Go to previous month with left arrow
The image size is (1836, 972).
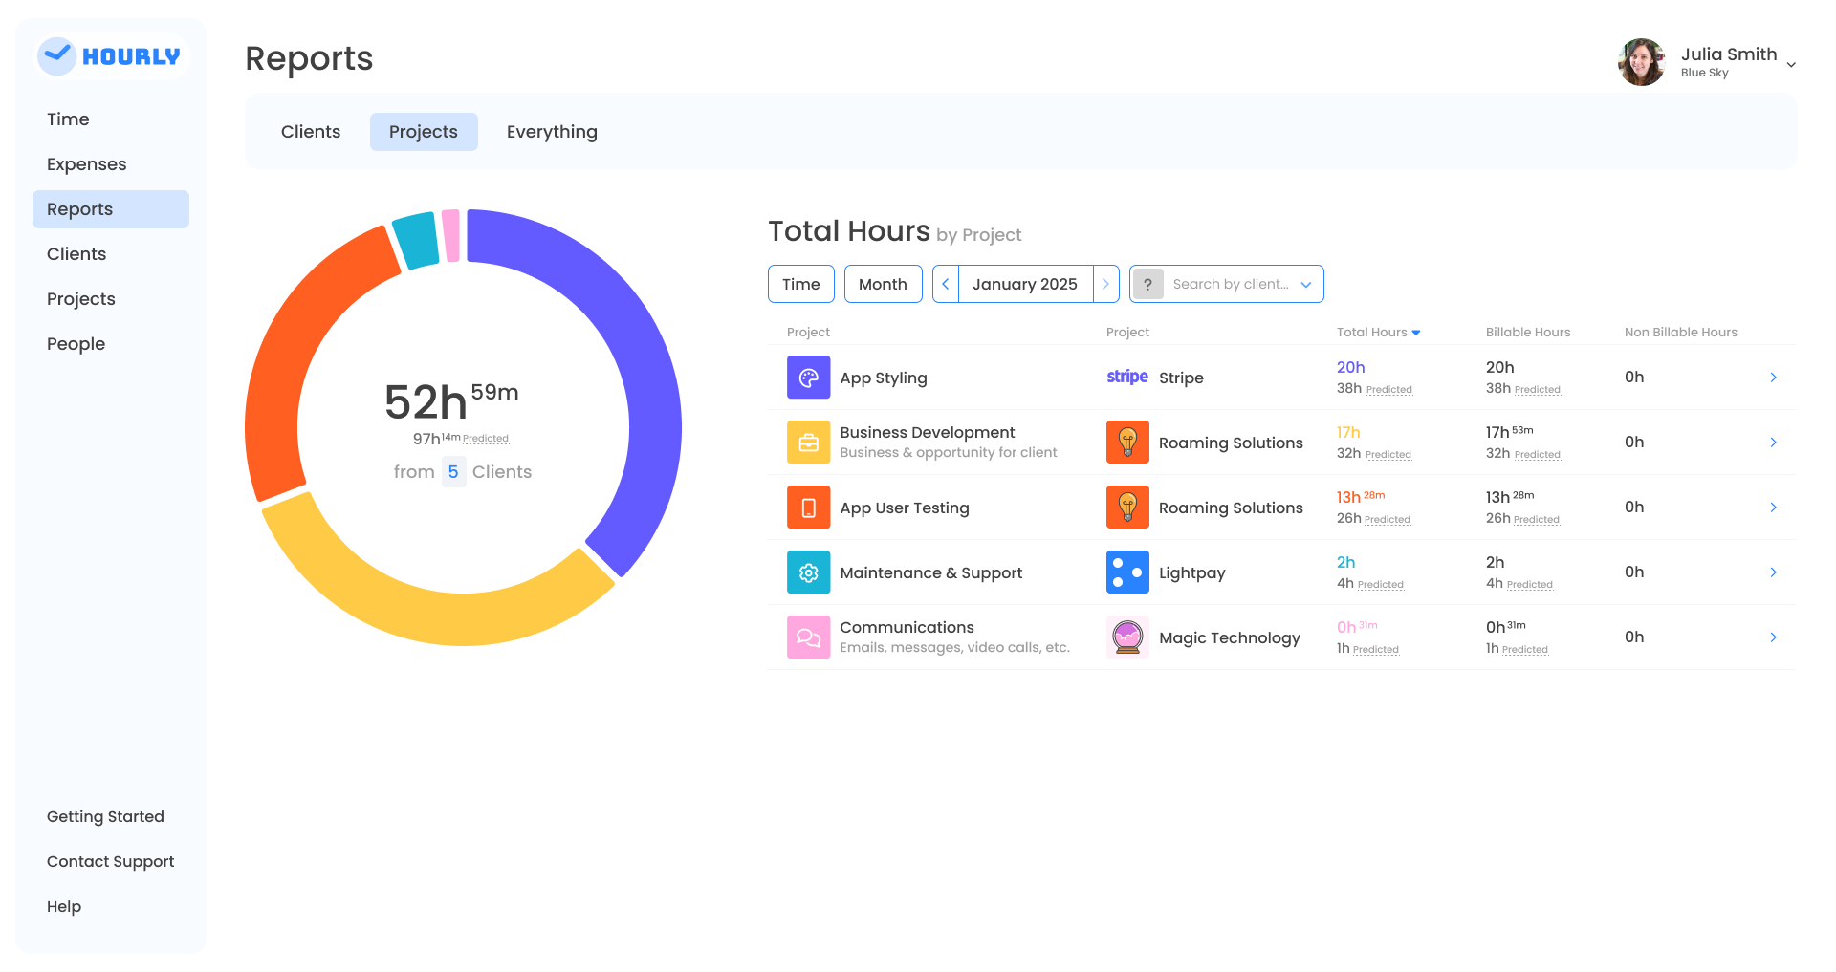(x=946, y=284)
